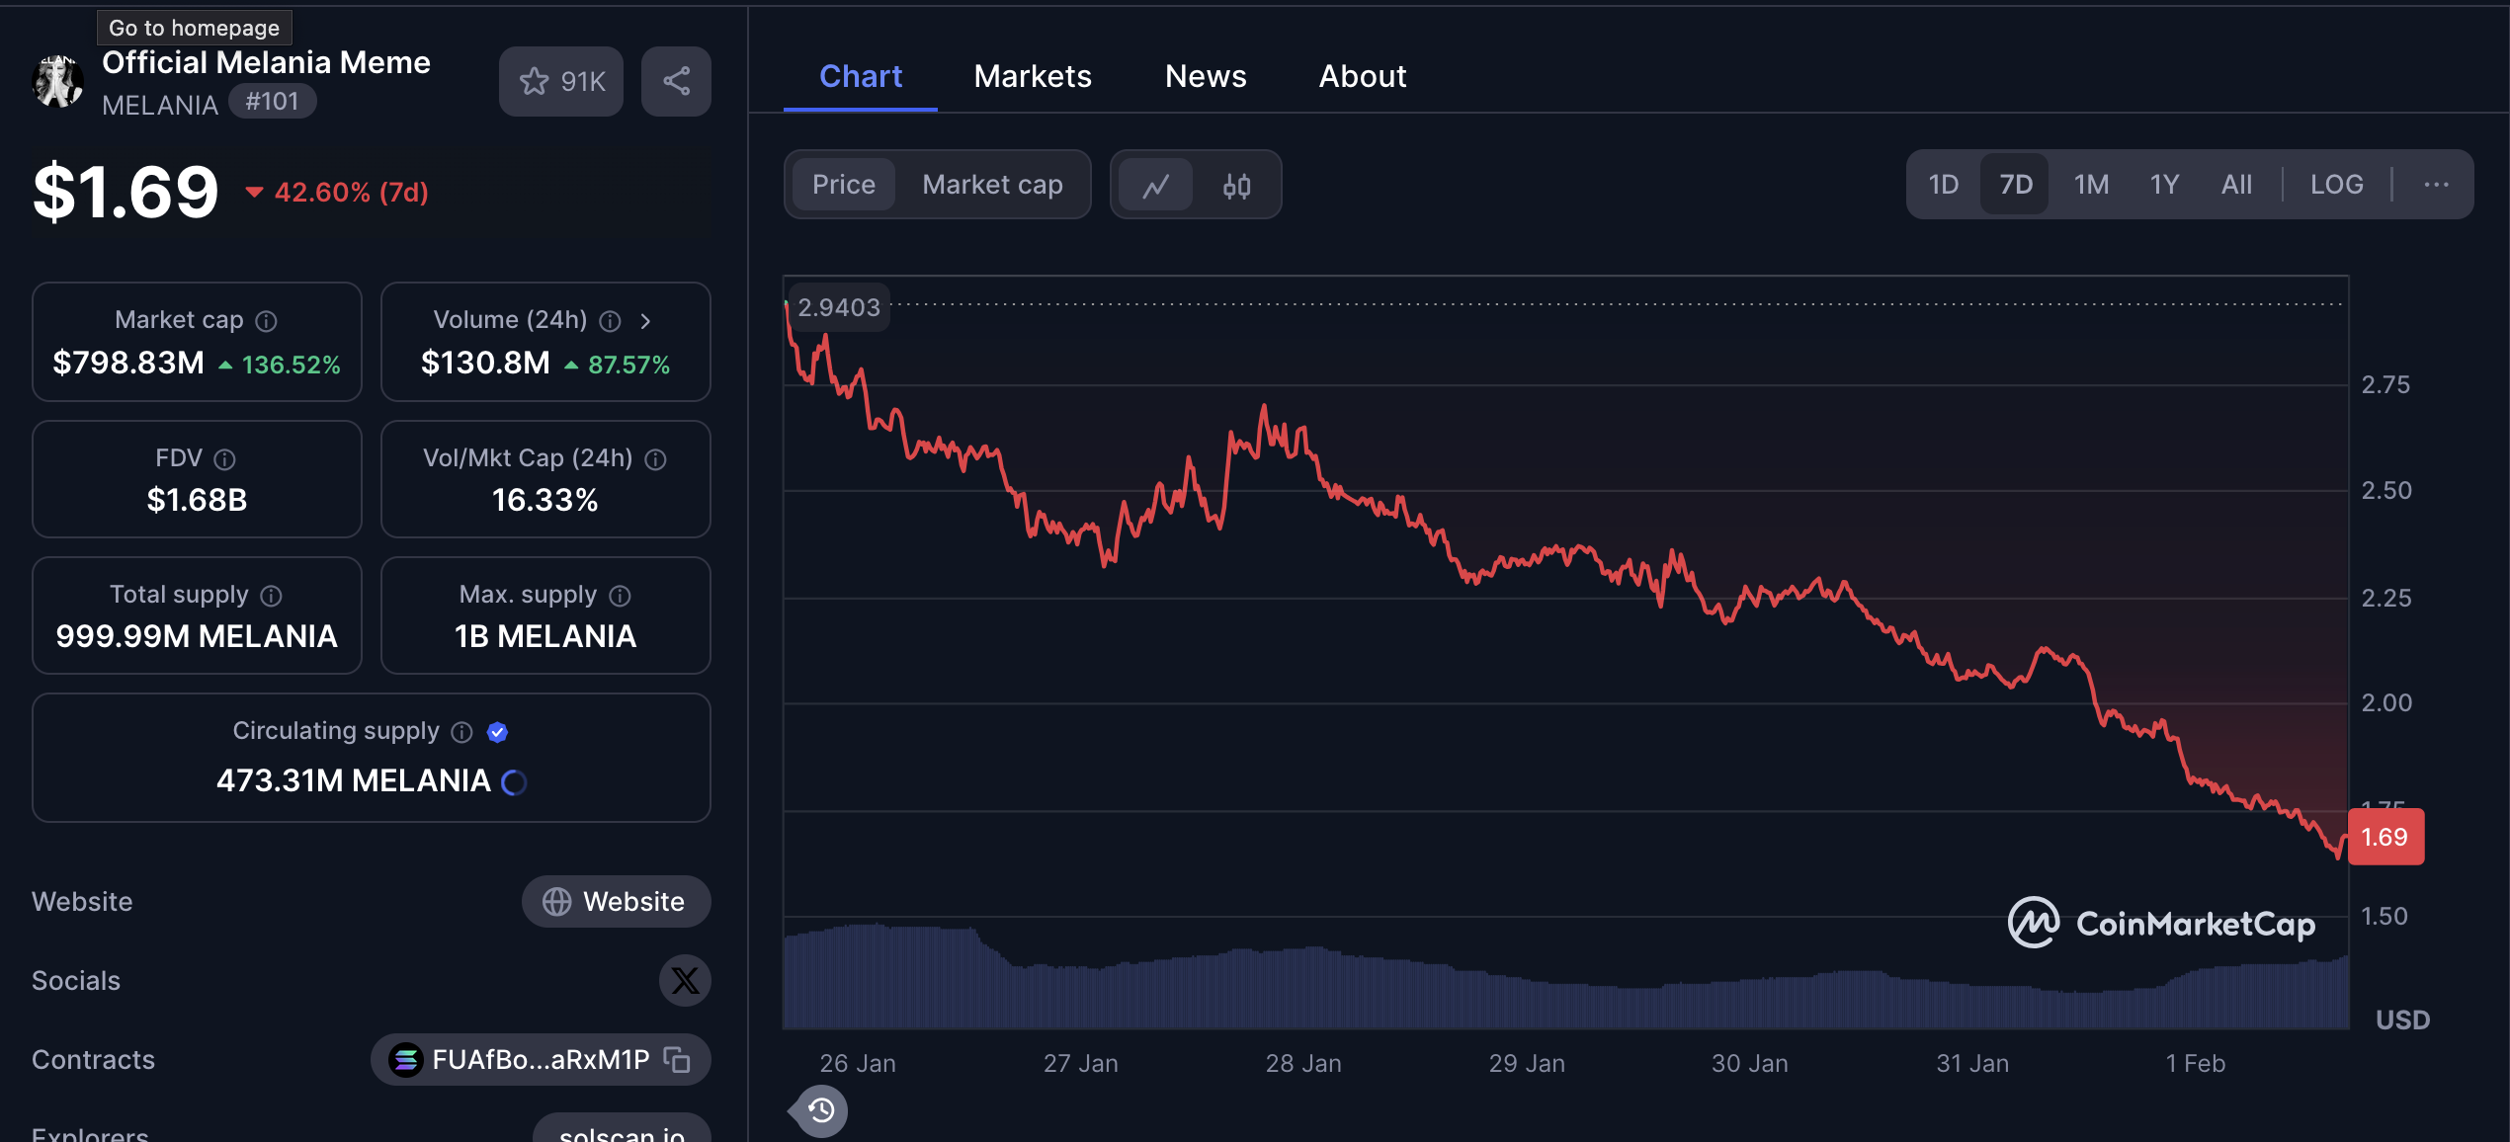Click the history clock icon below chart

click(821, 1111)
